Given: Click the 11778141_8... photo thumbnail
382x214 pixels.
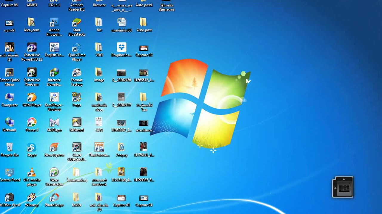Looking at the screenshot, I should pos(144,147).
